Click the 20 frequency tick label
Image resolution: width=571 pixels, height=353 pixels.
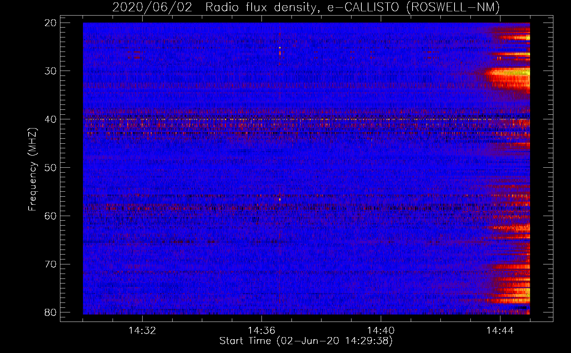point(51,23)
